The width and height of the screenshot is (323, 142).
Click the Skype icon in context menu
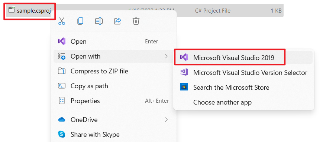coord(62,135)
